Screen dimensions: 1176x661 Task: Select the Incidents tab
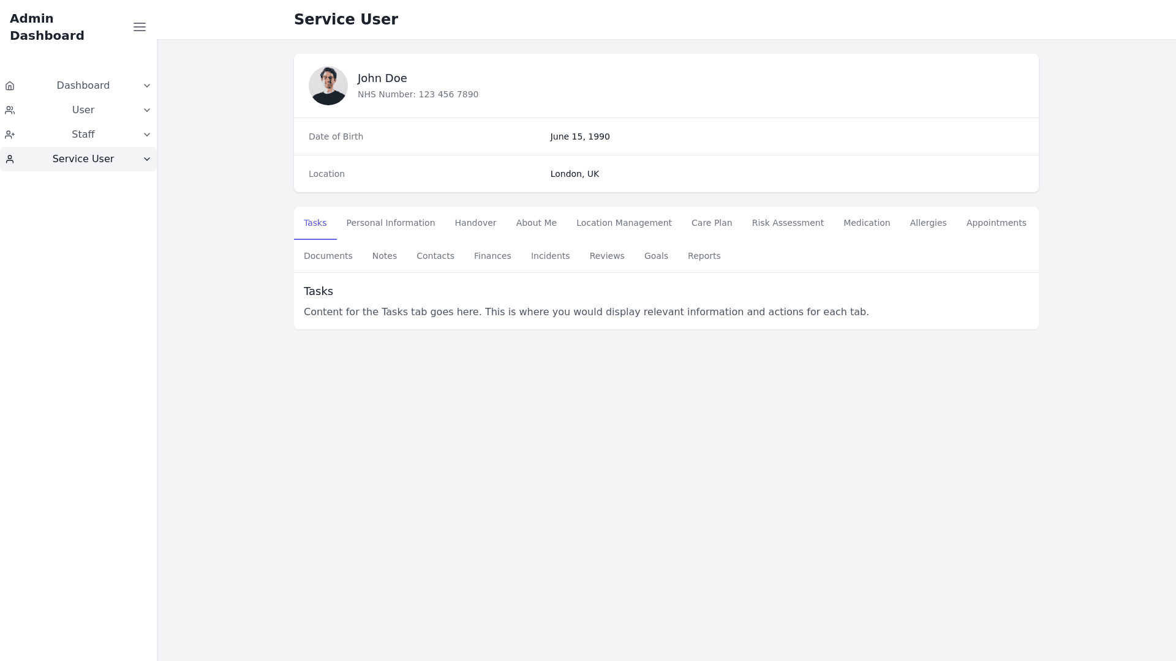(550, 256)
